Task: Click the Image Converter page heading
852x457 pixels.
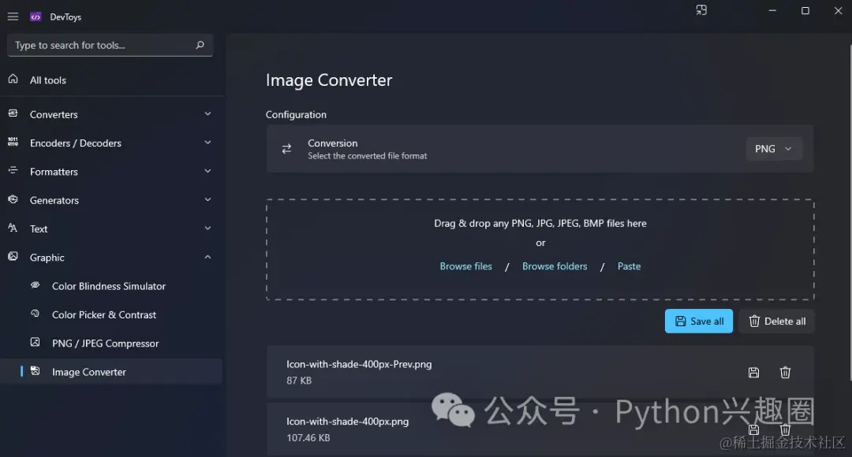Action: 329,80
